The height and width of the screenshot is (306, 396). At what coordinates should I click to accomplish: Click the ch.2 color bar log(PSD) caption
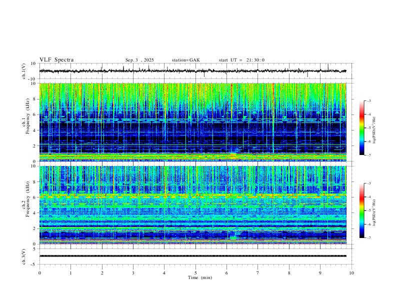click(x=374, y=212)
